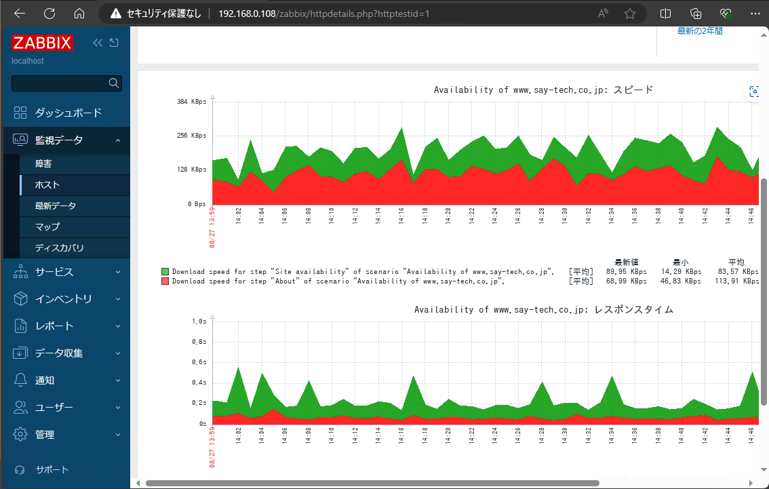769x489 pixels.
Task: Select the レポート sidebar icon
Action: tap(19, 326)
